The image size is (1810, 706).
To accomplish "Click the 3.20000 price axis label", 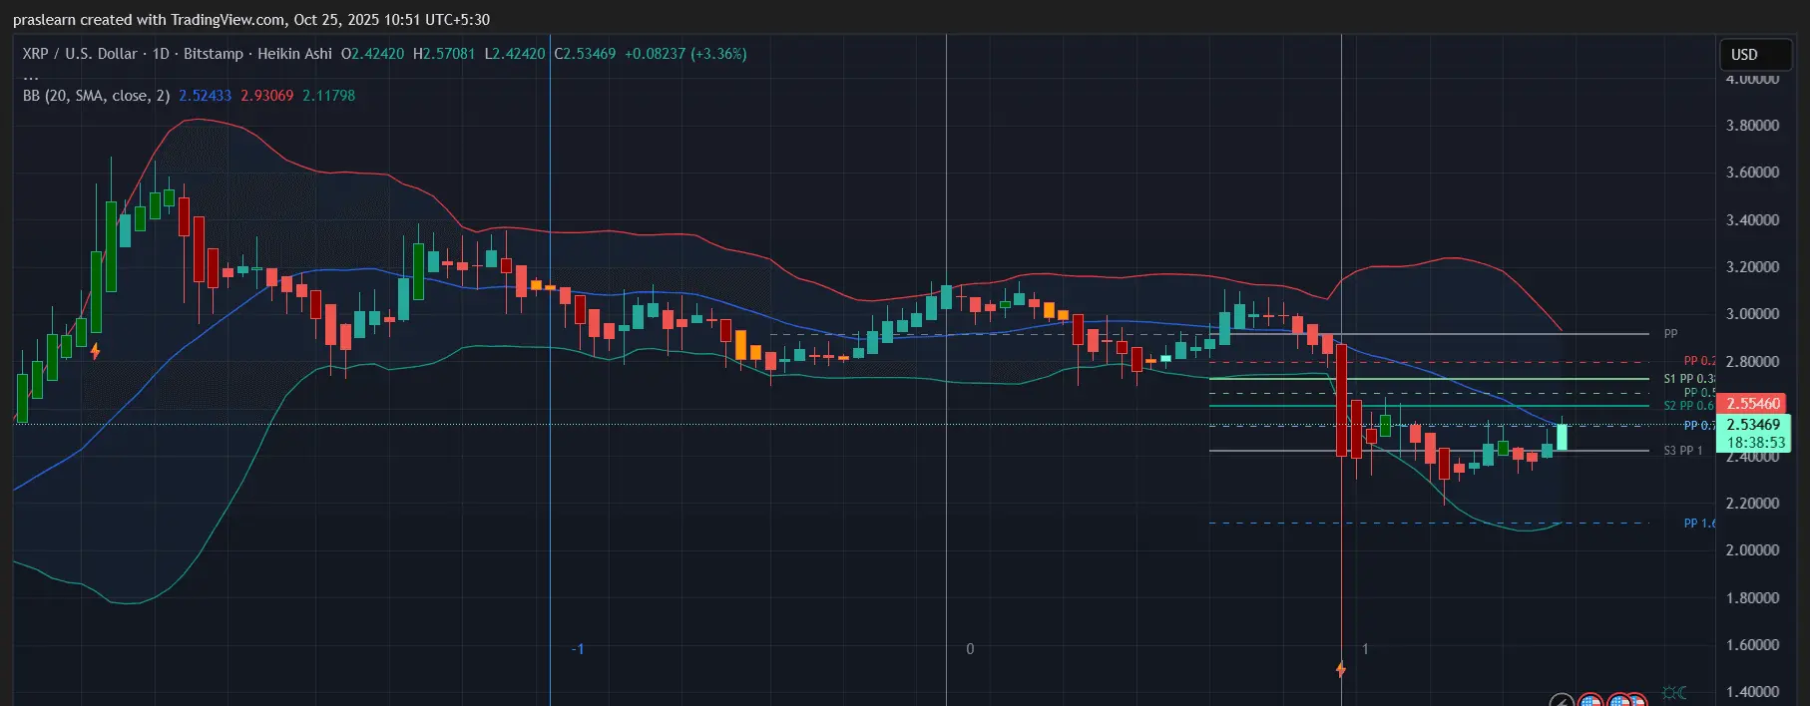I will coord(1752,267).
